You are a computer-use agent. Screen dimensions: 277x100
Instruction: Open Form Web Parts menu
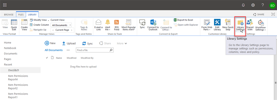click(x=207, y=25)
